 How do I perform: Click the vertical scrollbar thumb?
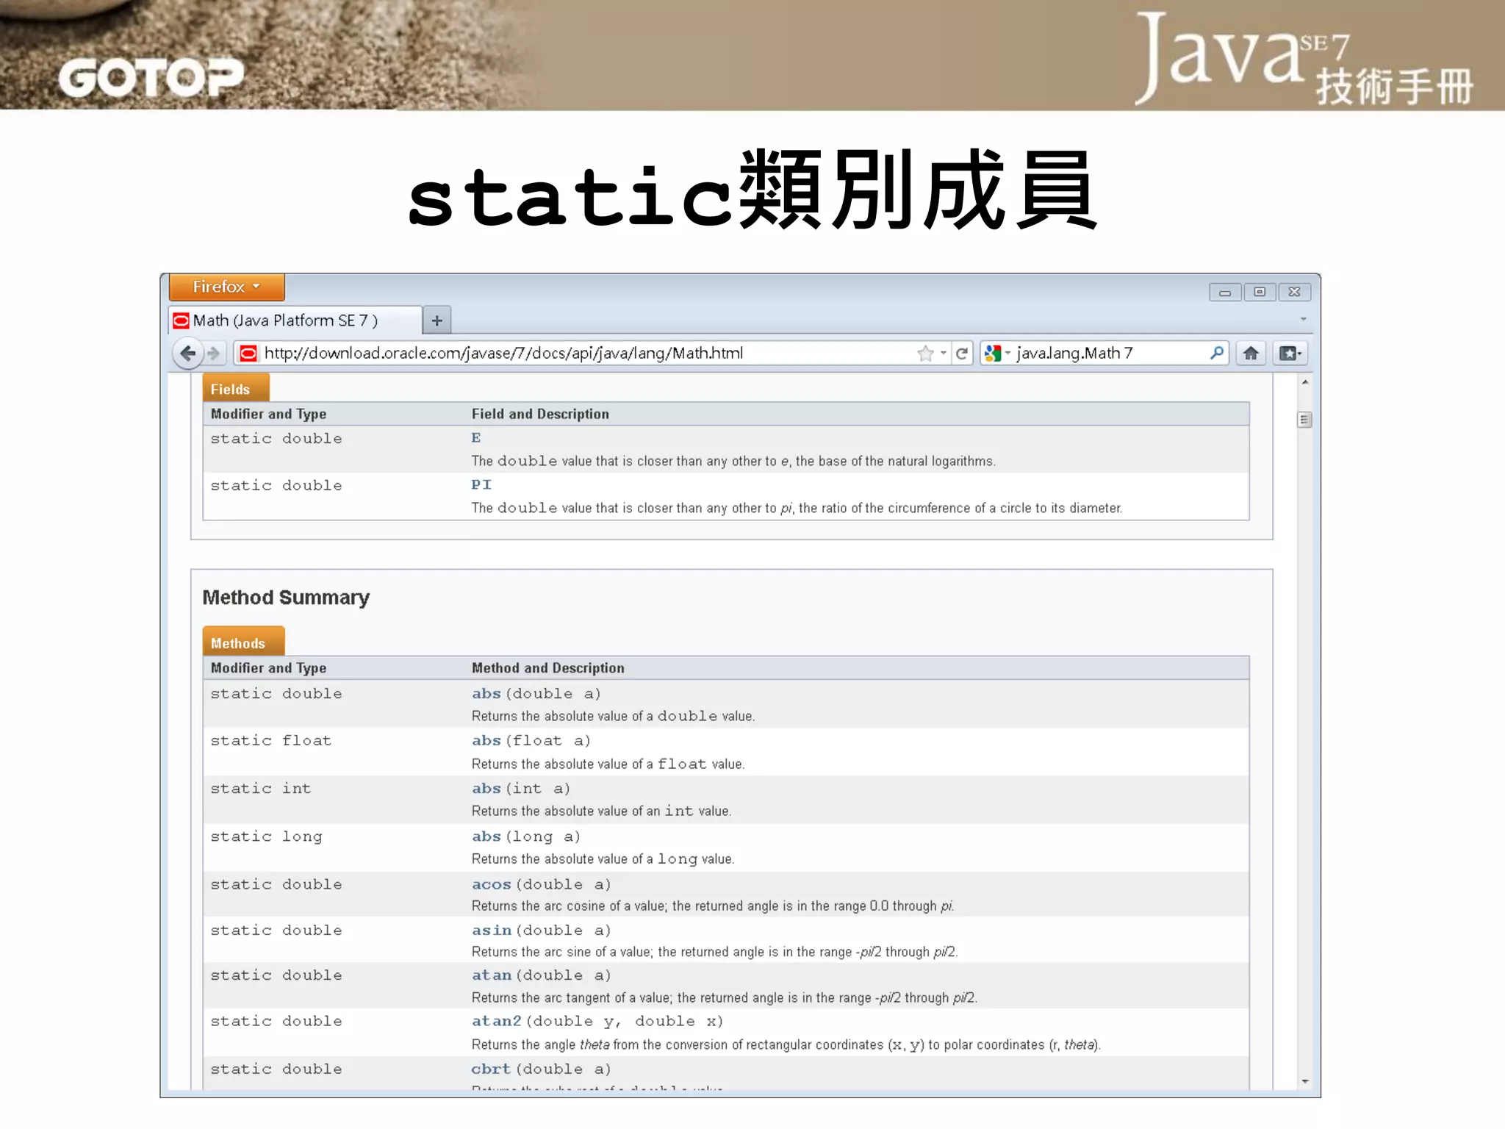pyautogui.click(x=1304, y=420)
